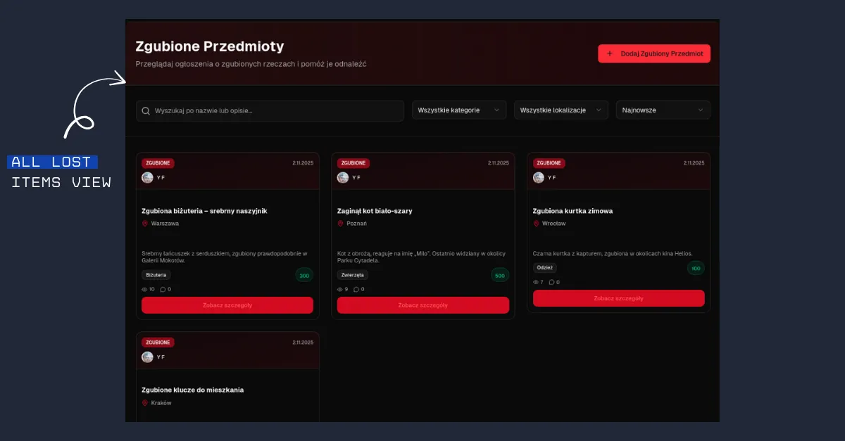The image size is (845, 441).
Task: Click views eye icon on srebrny naszyjnik card
Action: 145,289
